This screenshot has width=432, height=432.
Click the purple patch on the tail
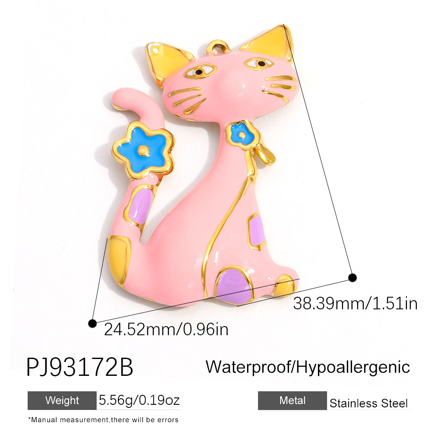click(142, 205)
